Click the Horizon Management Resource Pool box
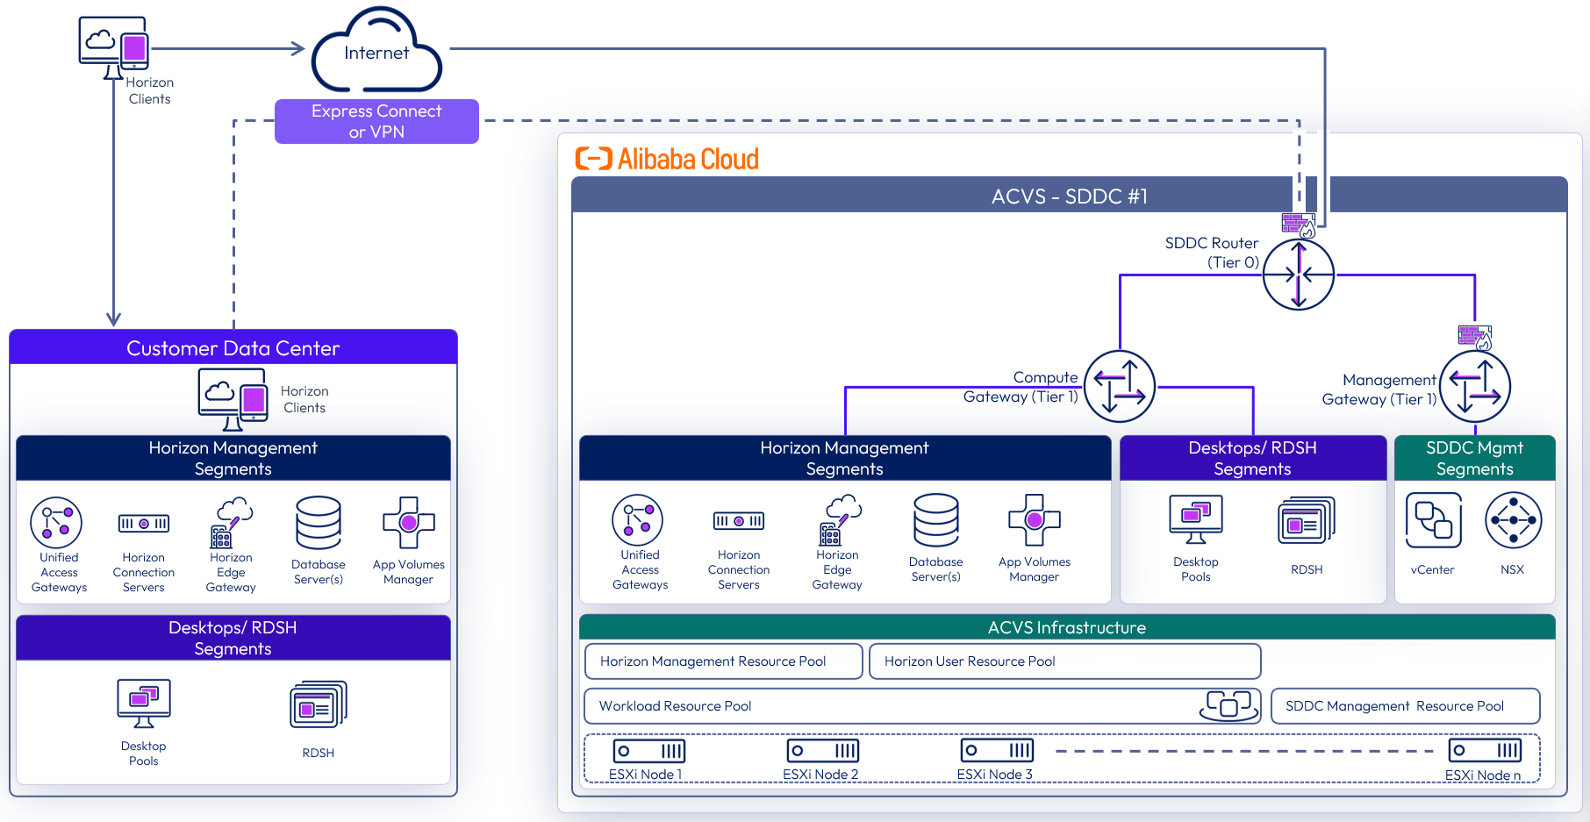1590x822 pixels. point(723,661)
